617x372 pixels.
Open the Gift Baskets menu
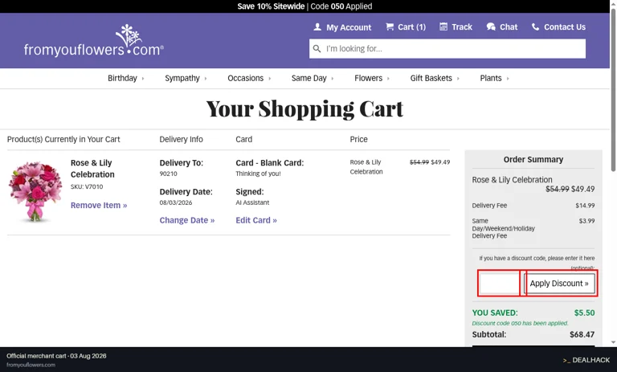(x=431, y=78)
